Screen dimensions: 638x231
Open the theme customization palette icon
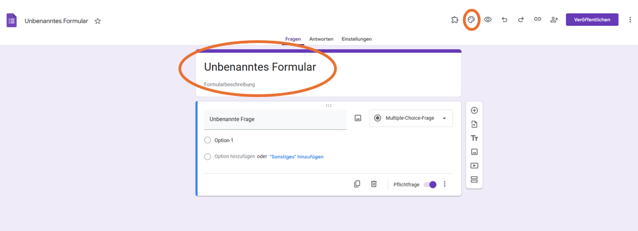[471, 20]
